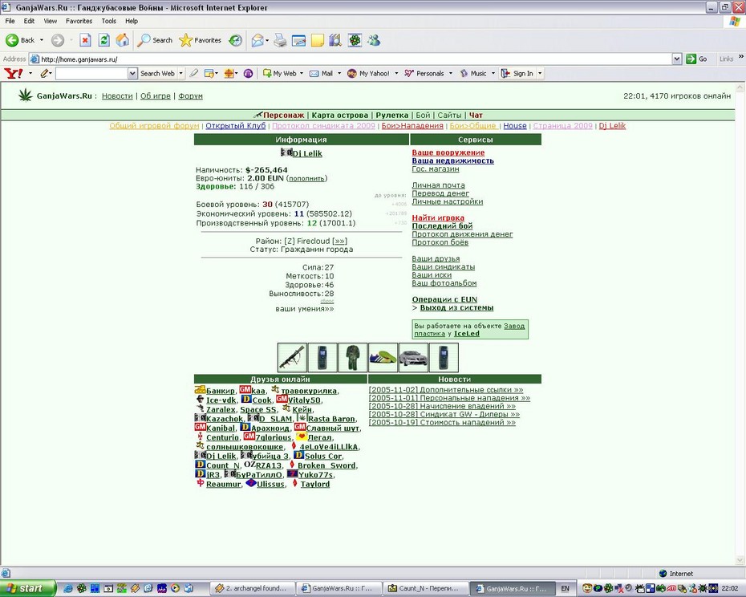Screen dimensions: 746x597
Task: Click the silver car item thumbnail
Action: (413, 357)
